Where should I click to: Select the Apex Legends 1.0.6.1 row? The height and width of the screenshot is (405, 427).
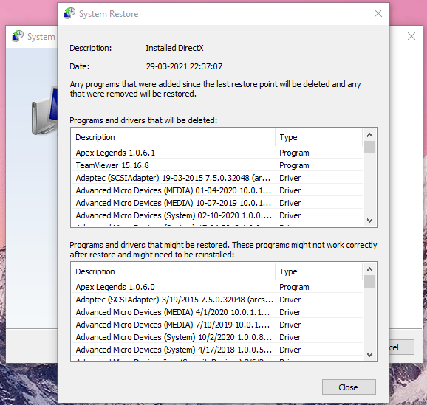tap(217, 153)
